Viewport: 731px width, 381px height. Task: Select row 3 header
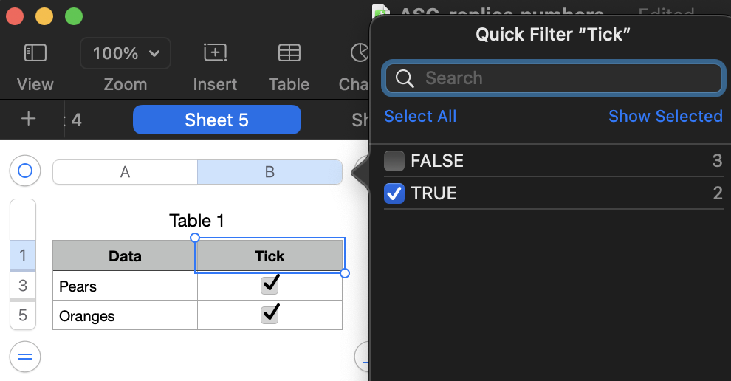coord(23,286)
